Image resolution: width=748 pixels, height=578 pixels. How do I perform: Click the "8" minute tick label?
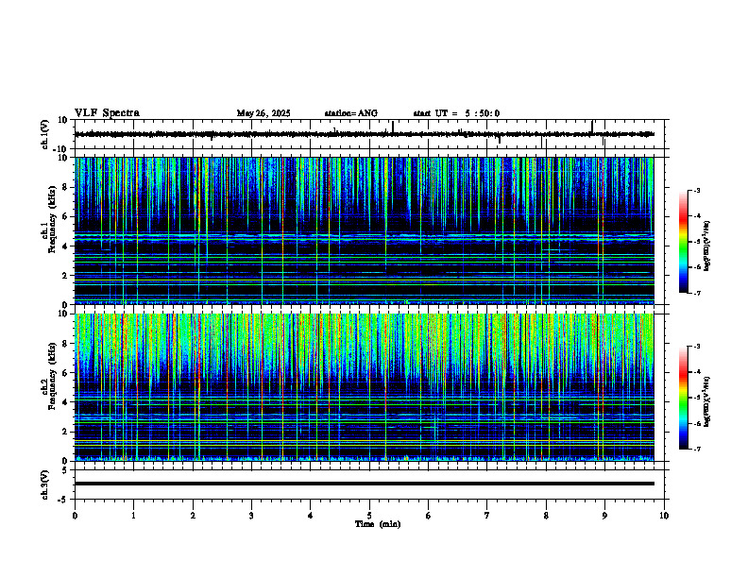click(546, 516)
